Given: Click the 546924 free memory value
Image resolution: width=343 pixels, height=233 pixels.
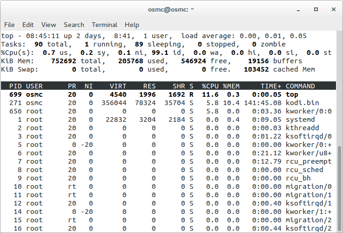Looking at the screenshot, I should [194, 61].
